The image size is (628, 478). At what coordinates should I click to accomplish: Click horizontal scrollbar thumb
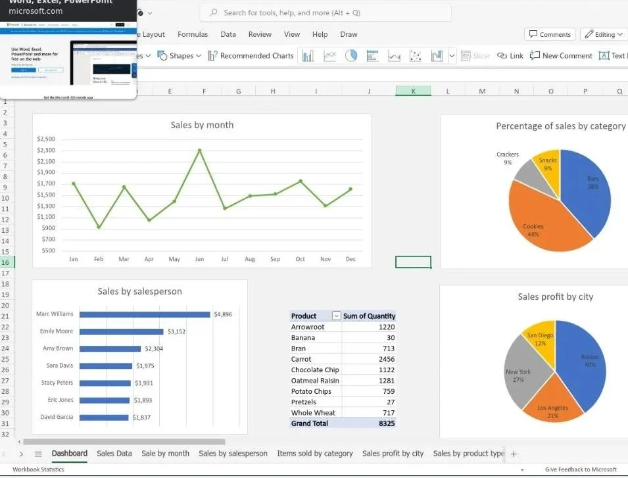pos(124,442)
